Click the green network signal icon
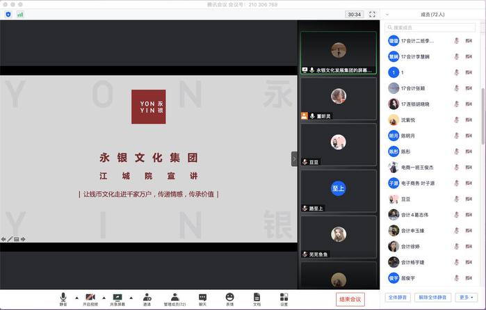The image size is (486, 310). tap(20, 14)
